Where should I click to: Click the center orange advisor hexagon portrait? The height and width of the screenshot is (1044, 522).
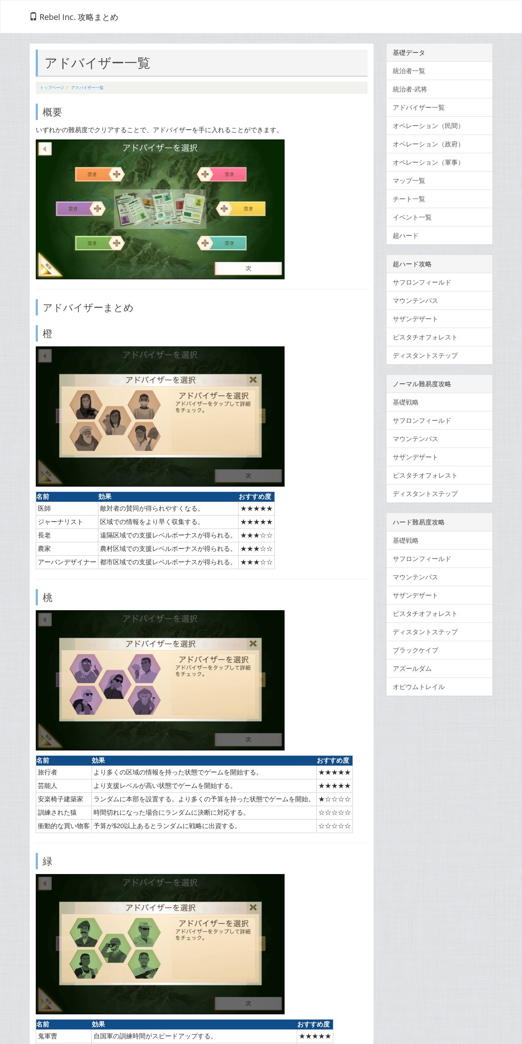click(x=115, y=421)
